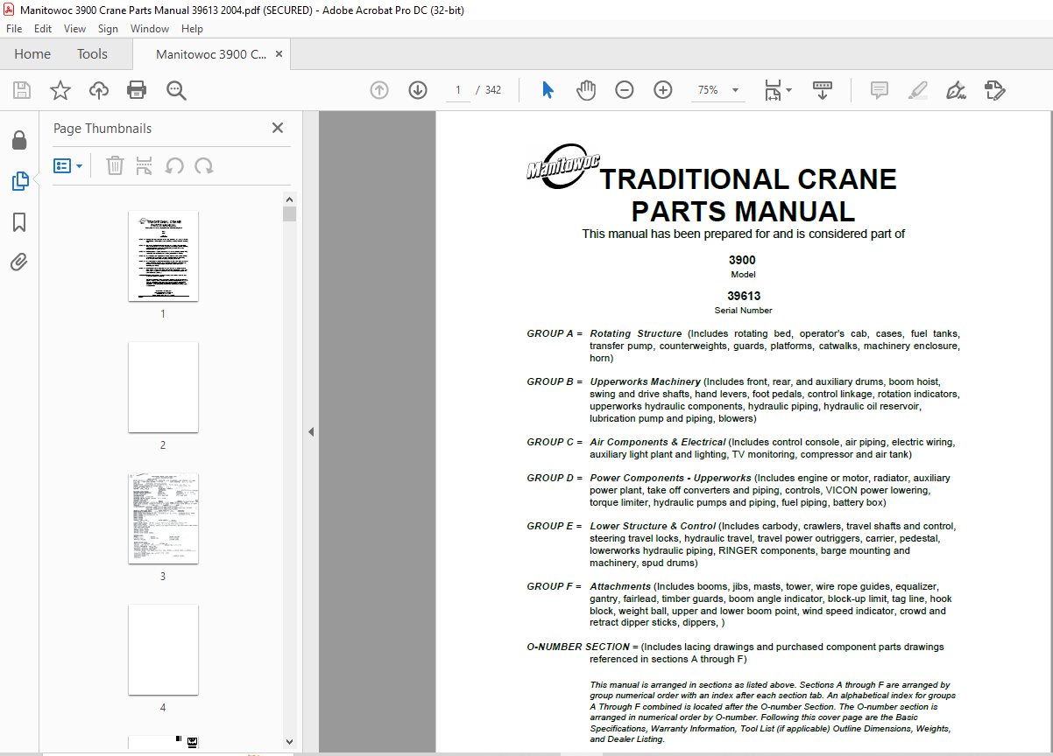Zoom in with the plus circle icon
Image resolution: width=1053 pixels, height=756 pixels.
(x=663, y=90)
